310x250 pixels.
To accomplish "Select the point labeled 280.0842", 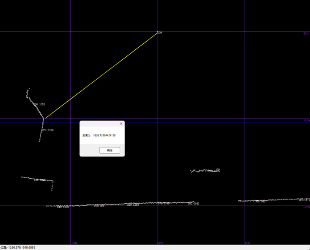I will tap(193, 204).
